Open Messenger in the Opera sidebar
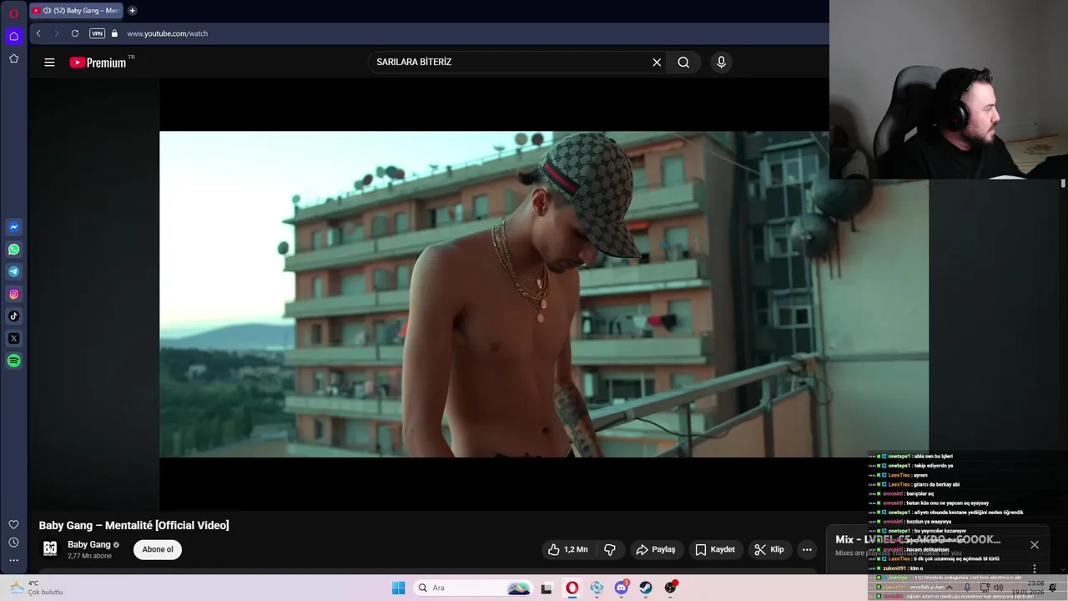 pos(13,227)
